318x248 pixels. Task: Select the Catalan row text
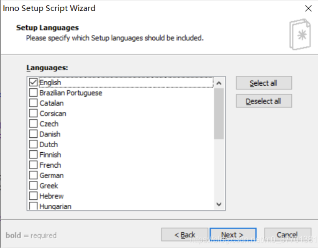pos(52,103)
